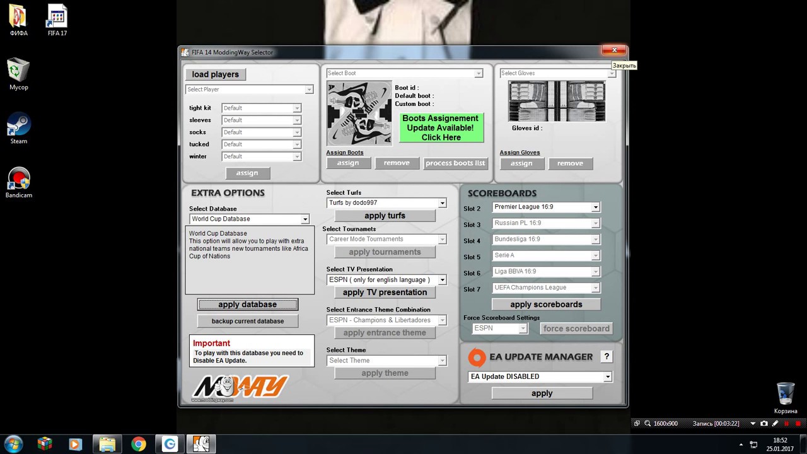
Task: Open the FIFA 17 desktop shortcut
Action: coord(57,20)
